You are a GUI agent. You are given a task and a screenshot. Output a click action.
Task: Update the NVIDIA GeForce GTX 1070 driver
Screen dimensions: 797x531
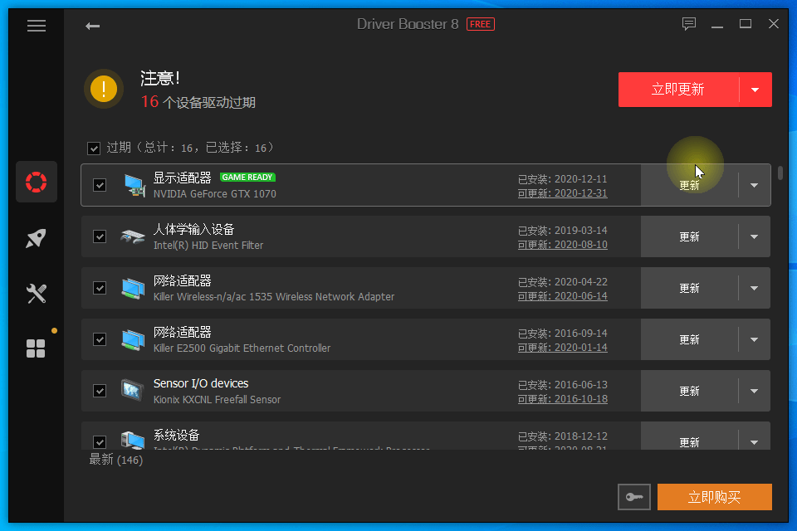pos(689,185)
